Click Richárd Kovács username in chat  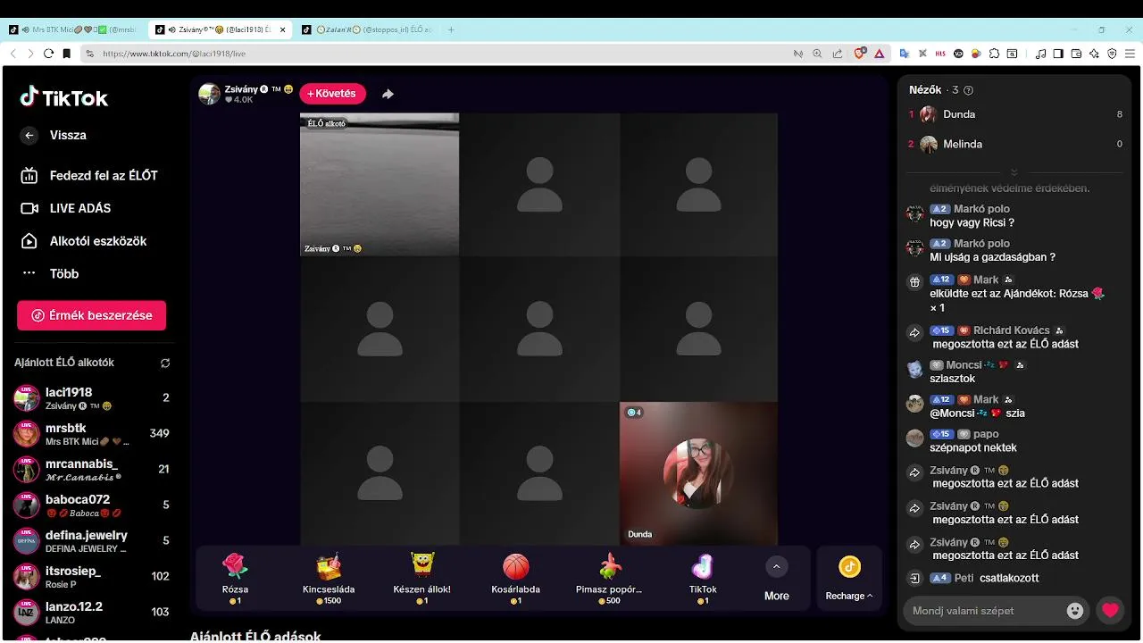click(1012, 330)
